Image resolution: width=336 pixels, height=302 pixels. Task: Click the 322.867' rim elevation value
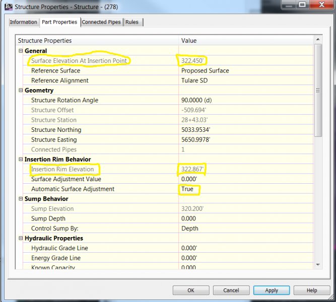coord(192,169)
